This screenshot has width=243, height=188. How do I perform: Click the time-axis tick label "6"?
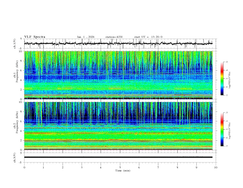[139, 167]
